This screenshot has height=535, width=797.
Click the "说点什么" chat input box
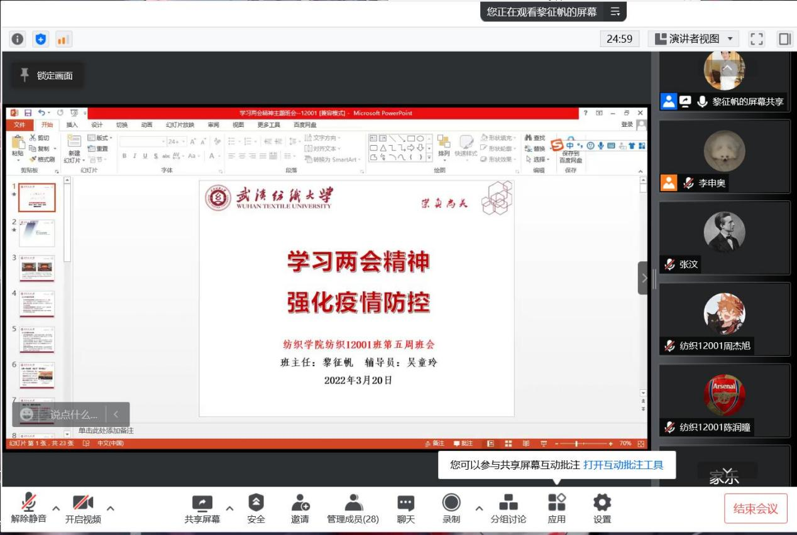click(74, 414)
